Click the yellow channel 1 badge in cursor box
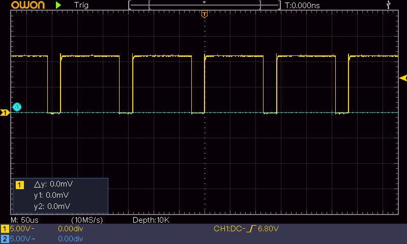Viewport: 407px width, 244px height. (x=20, y=185)
